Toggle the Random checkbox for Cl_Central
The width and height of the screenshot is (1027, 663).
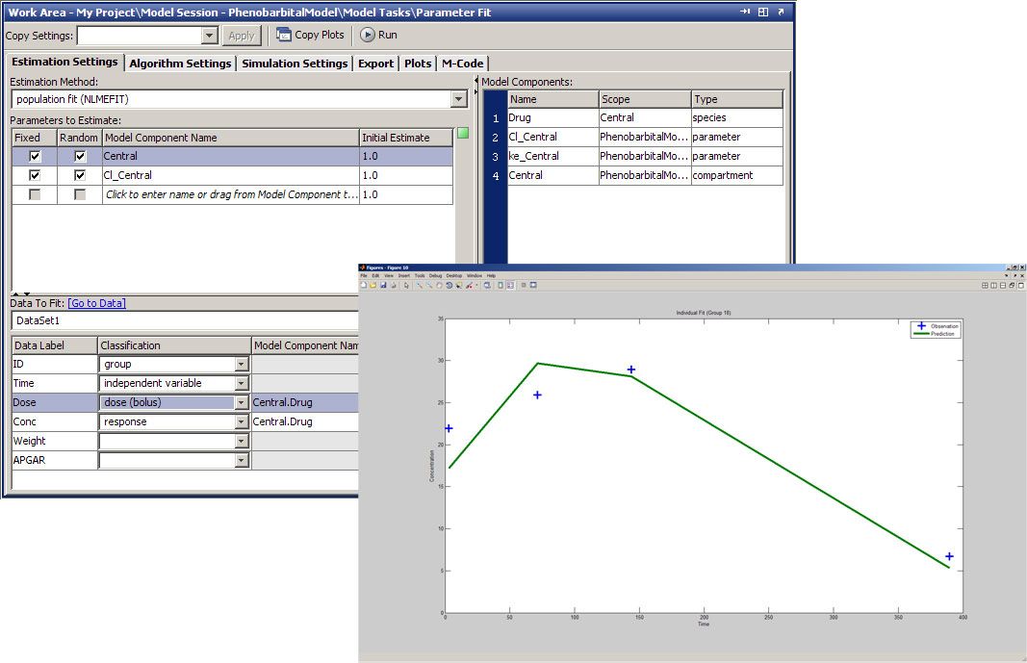[80, 175]
